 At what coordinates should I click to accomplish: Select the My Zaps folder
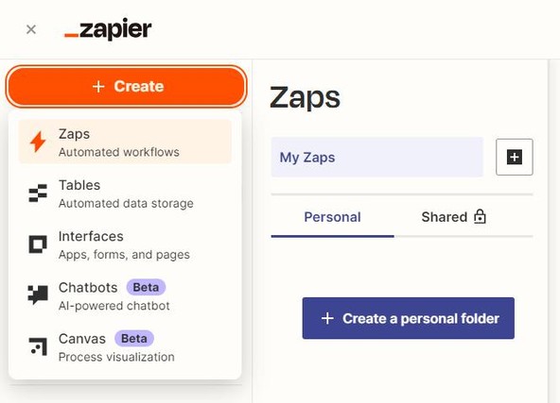377,157
